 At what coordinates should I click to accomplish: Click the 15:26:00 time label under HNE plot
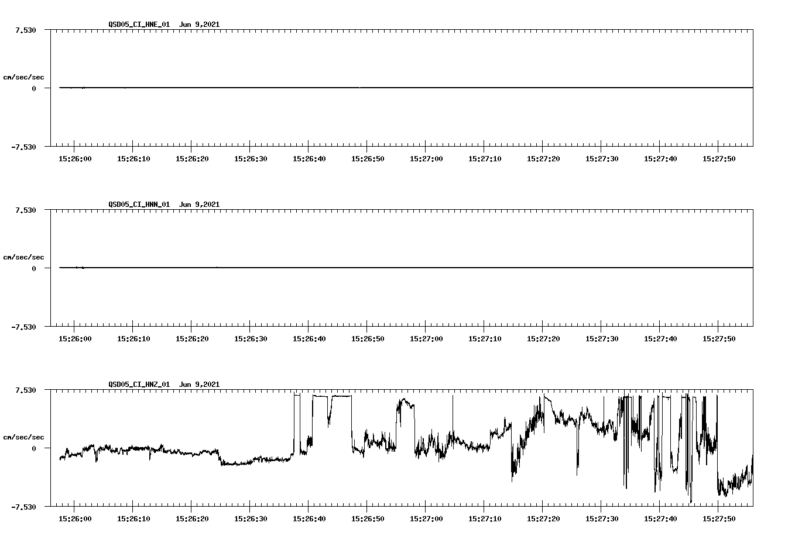pyautogui.click(x=75, y=158)
